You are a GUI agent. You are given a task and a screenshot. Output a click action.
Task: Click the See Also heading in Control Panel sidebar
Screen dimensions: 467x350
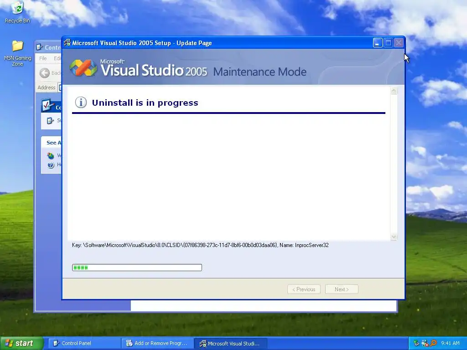(x=54, y=143)
